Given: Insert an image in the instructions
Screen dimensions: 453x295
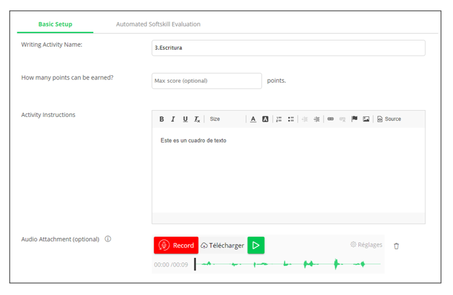Looking at the screenshot, I should (x=366, y=119).
